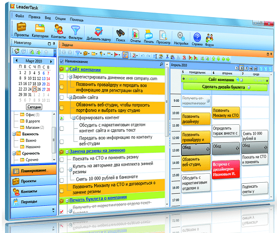Click the green down arrow in tasks toolbar

click(219, 59)
